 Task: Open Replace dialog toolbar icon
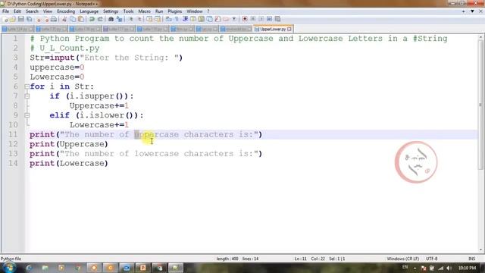[120, 19]
